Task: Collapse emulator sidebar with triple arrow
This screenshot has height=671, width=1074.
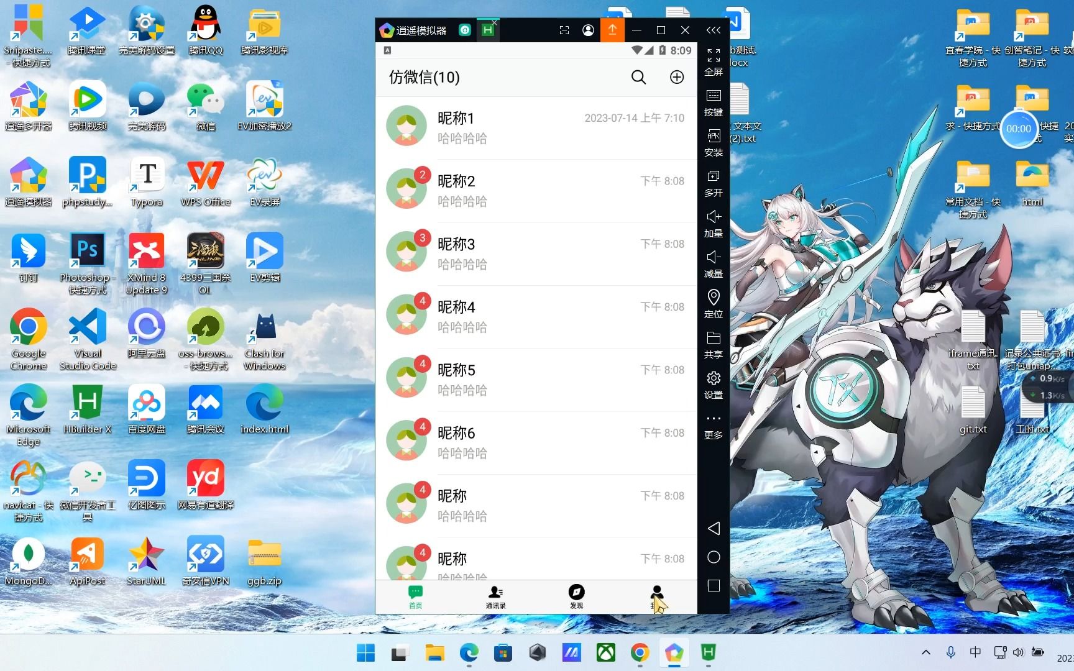Action: [714, 30]
